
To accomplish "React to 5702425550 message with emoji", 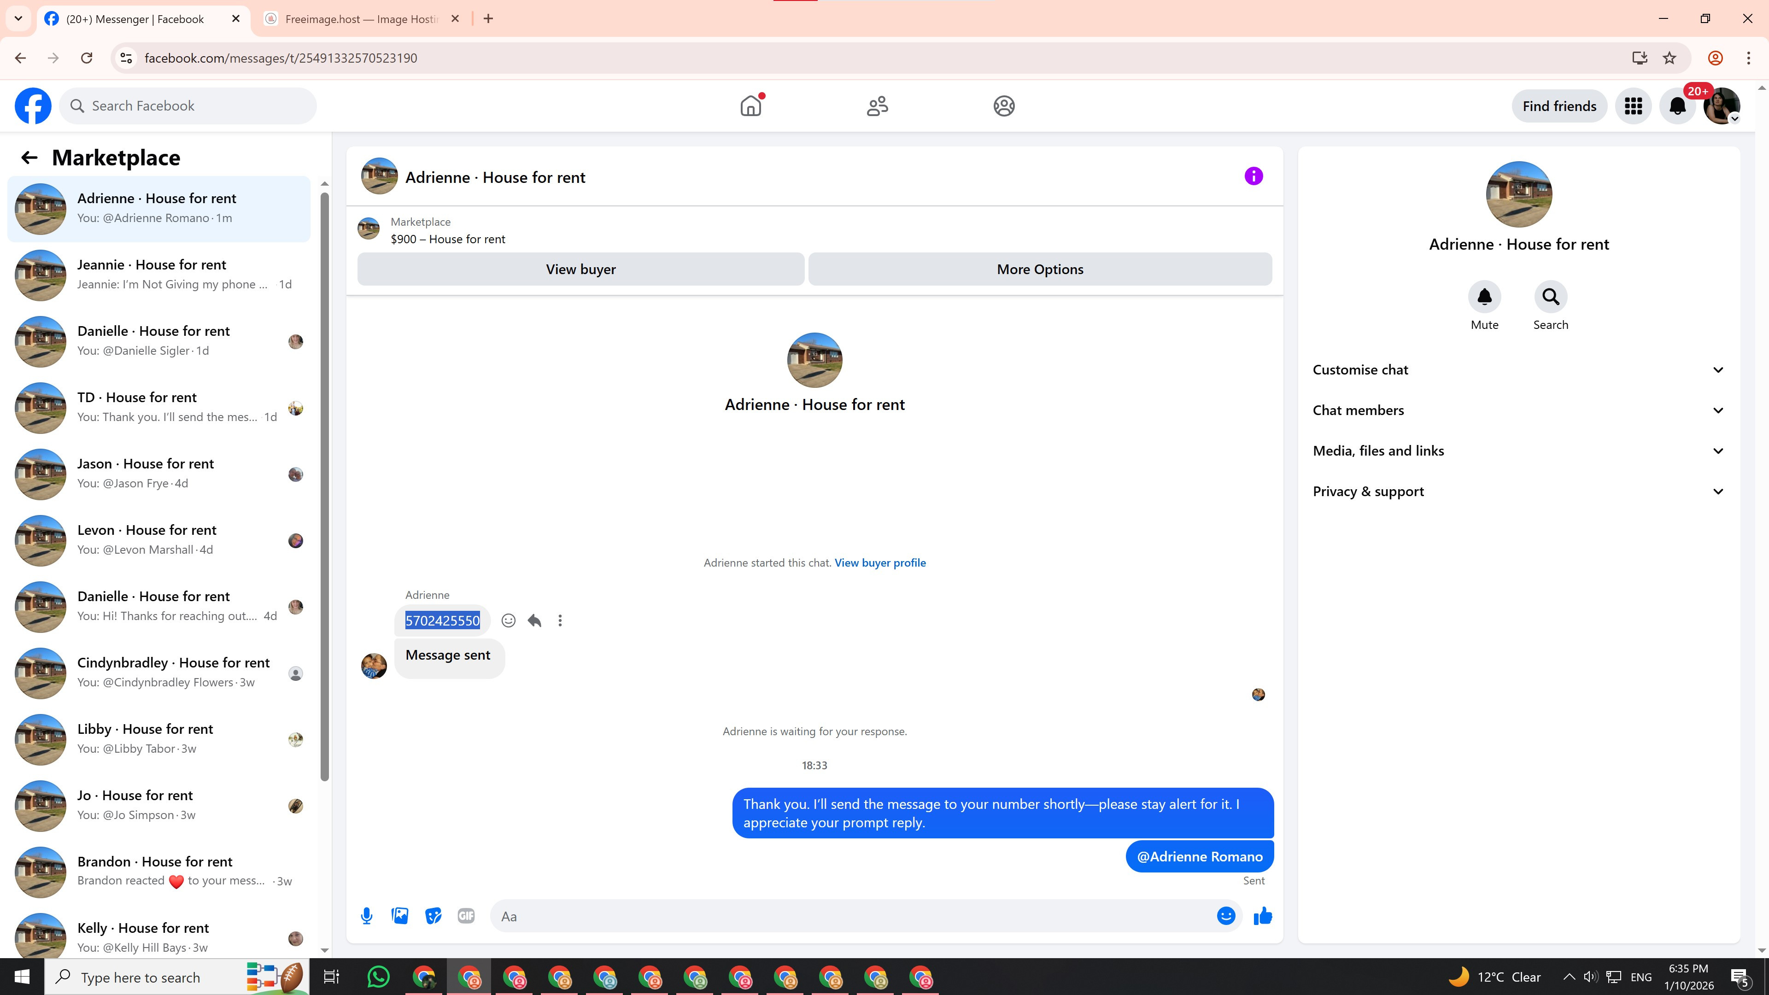I will pyautogui.click(x=508, y=621).
